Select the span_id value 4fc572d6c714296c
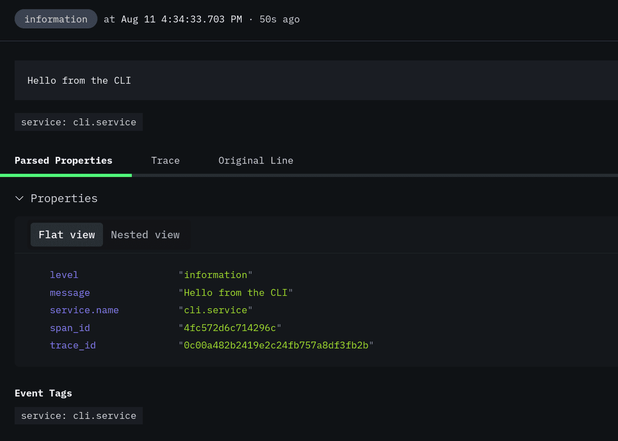The image size is (618, 441). click(230, 328)
